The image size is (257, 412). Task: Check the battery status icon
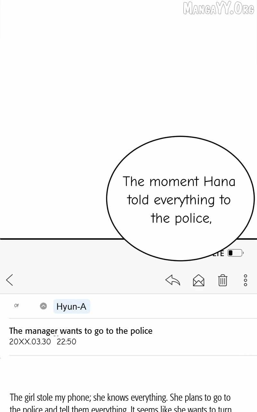236,253
